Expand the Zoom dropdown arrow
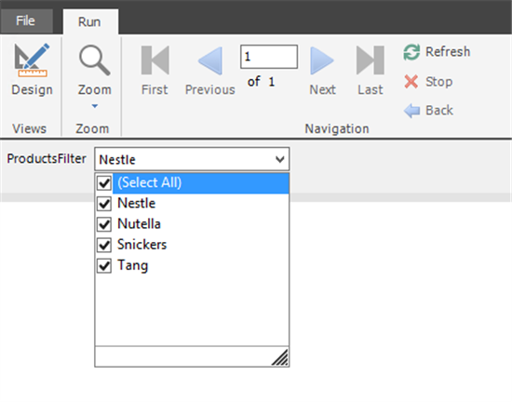Screen dimensions: 512x402 [x=95, y=106]
